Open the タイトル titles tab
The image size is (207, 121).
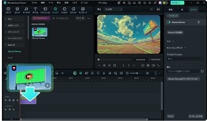click(35, 11)
